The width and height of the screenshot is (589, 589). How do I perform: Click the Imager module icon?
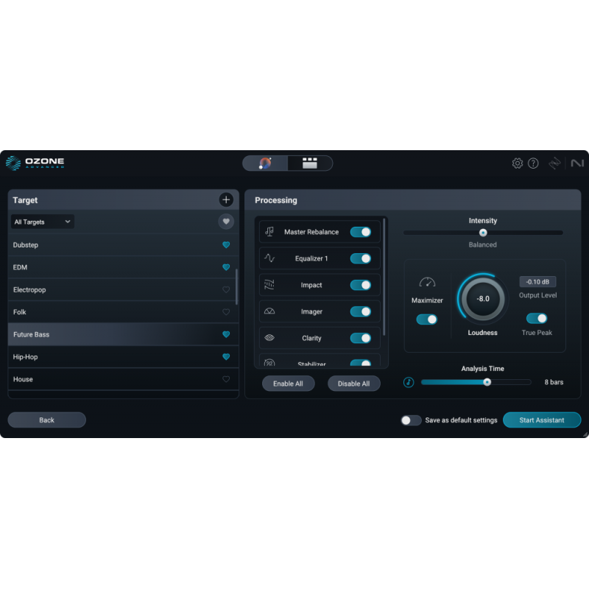click(270, 311)
